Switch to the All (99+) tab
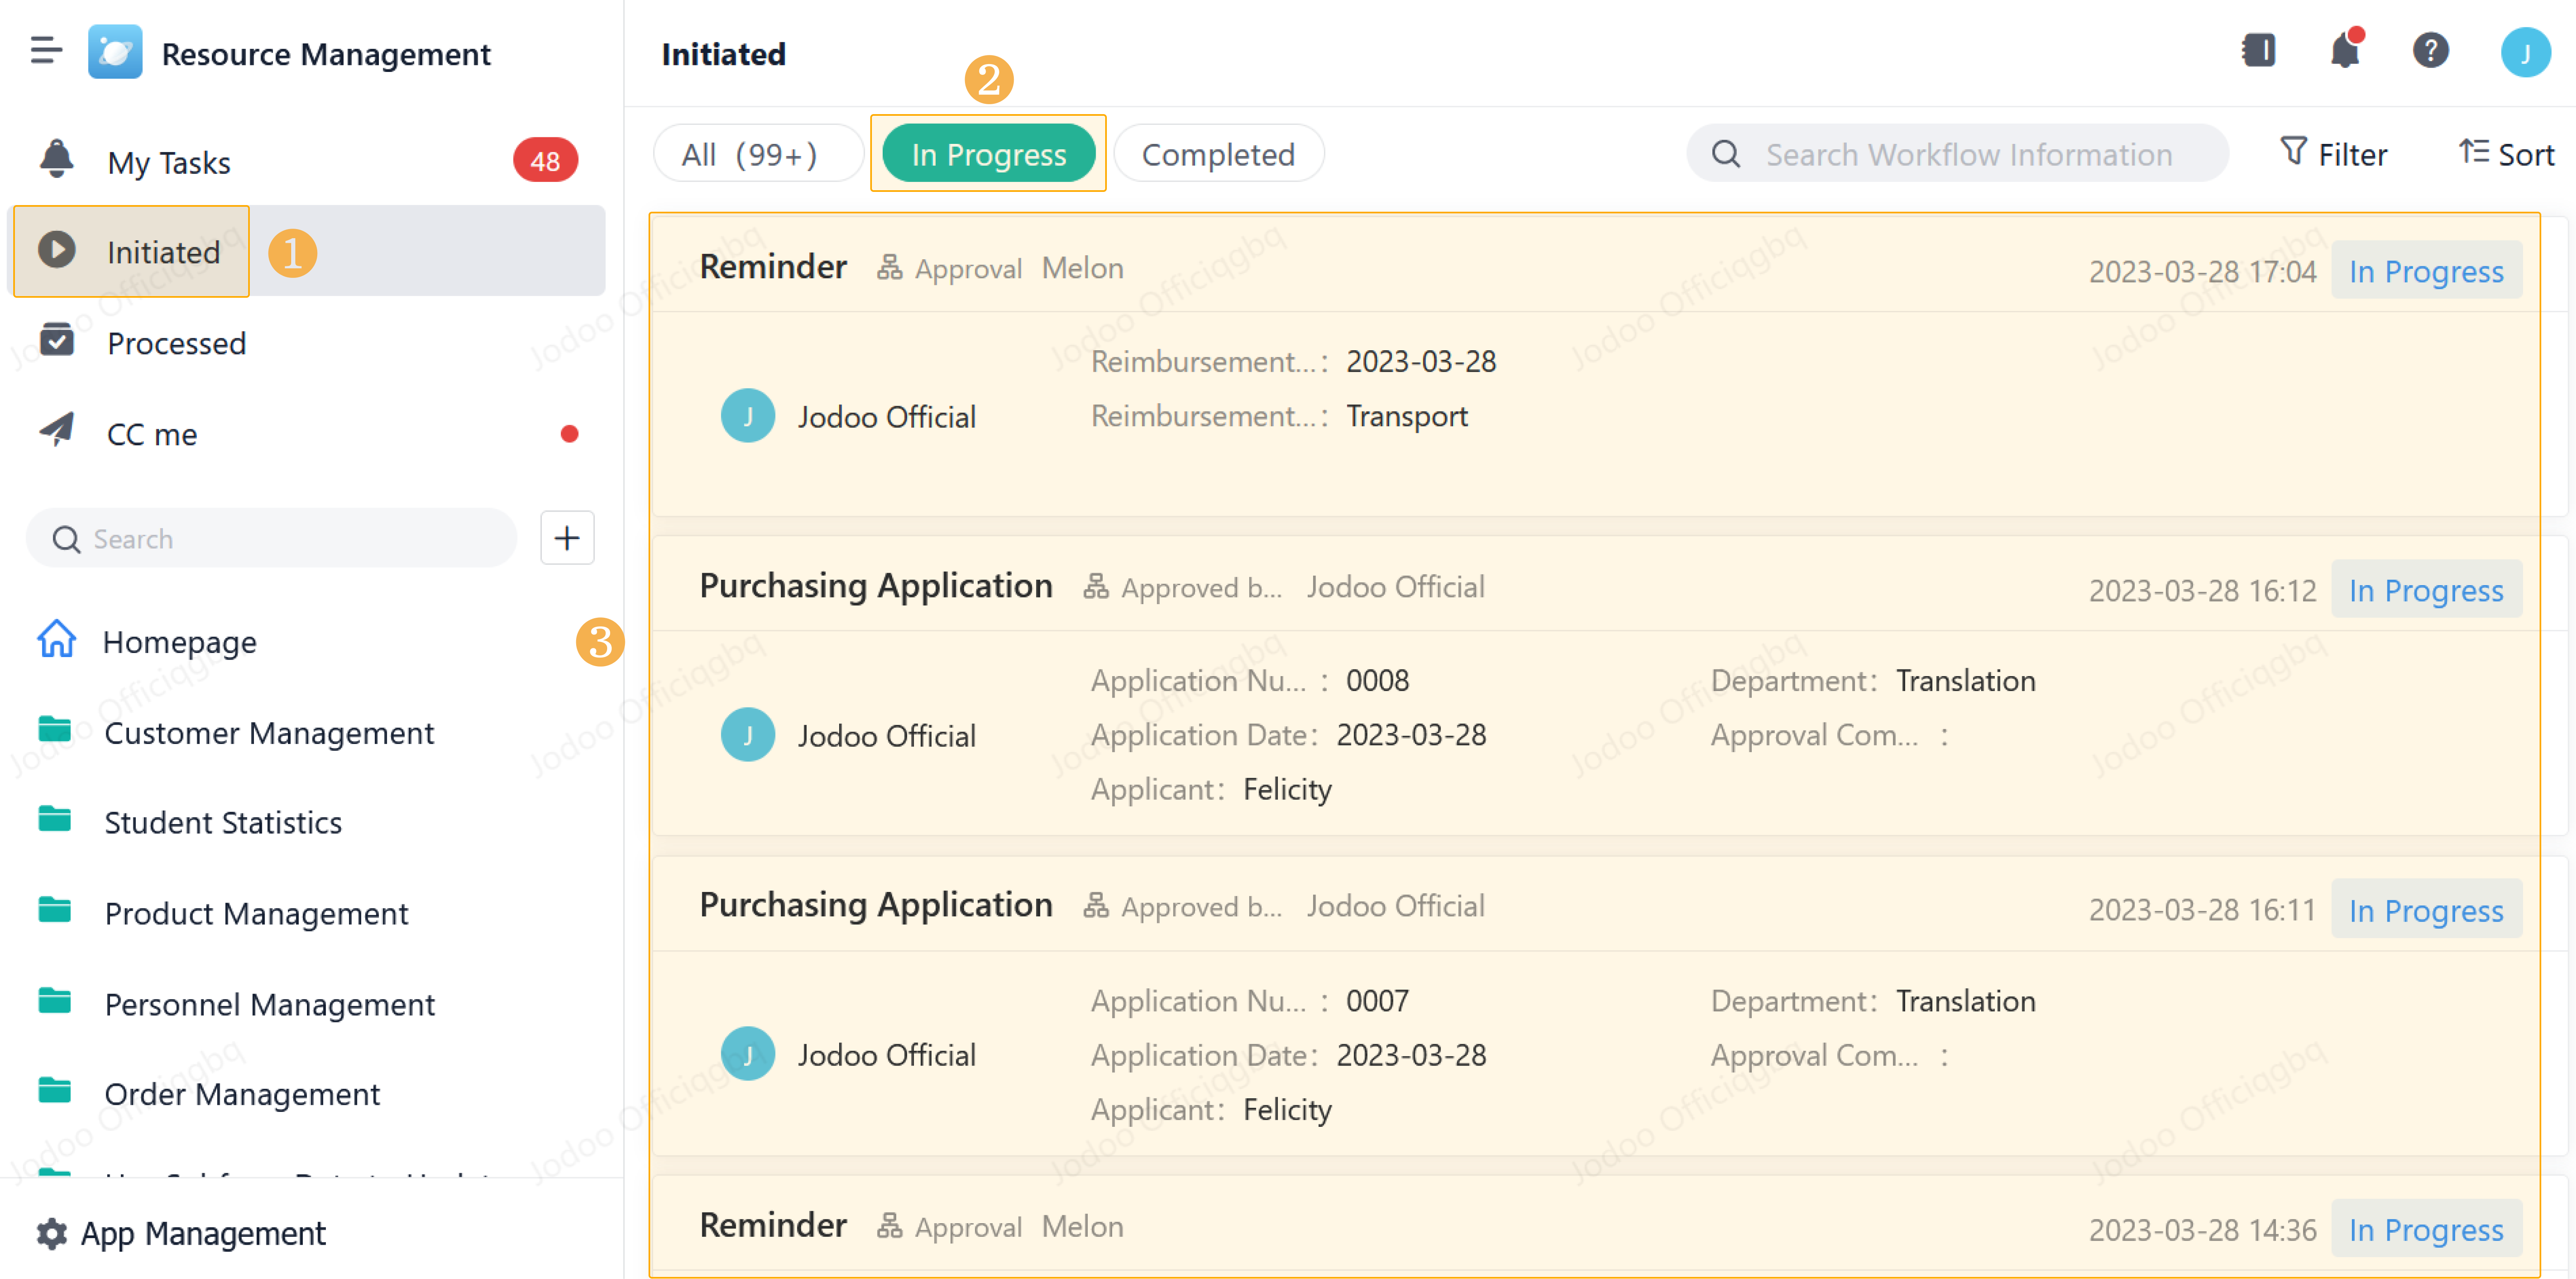The width and height of the screenshot is (2576, 1279). (759, 154)
